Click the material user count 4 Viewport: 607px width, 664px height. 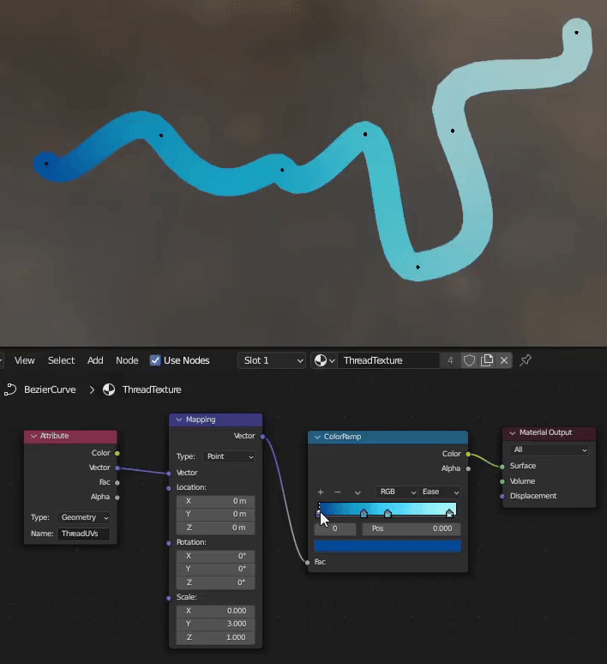click(450, 360)
